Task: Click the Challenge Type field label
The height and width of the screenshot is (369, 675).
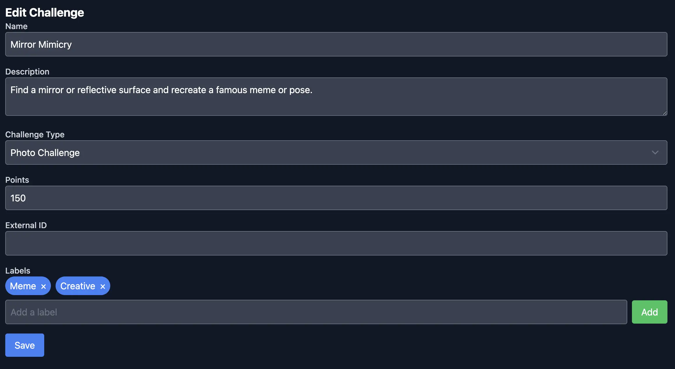Action: coord(35,134)
